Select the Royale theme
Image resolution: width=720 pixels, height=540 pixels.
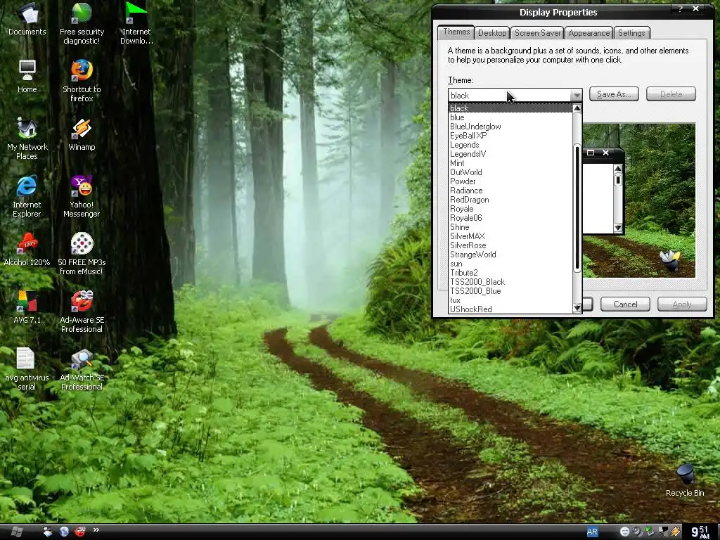coord(510,209)
